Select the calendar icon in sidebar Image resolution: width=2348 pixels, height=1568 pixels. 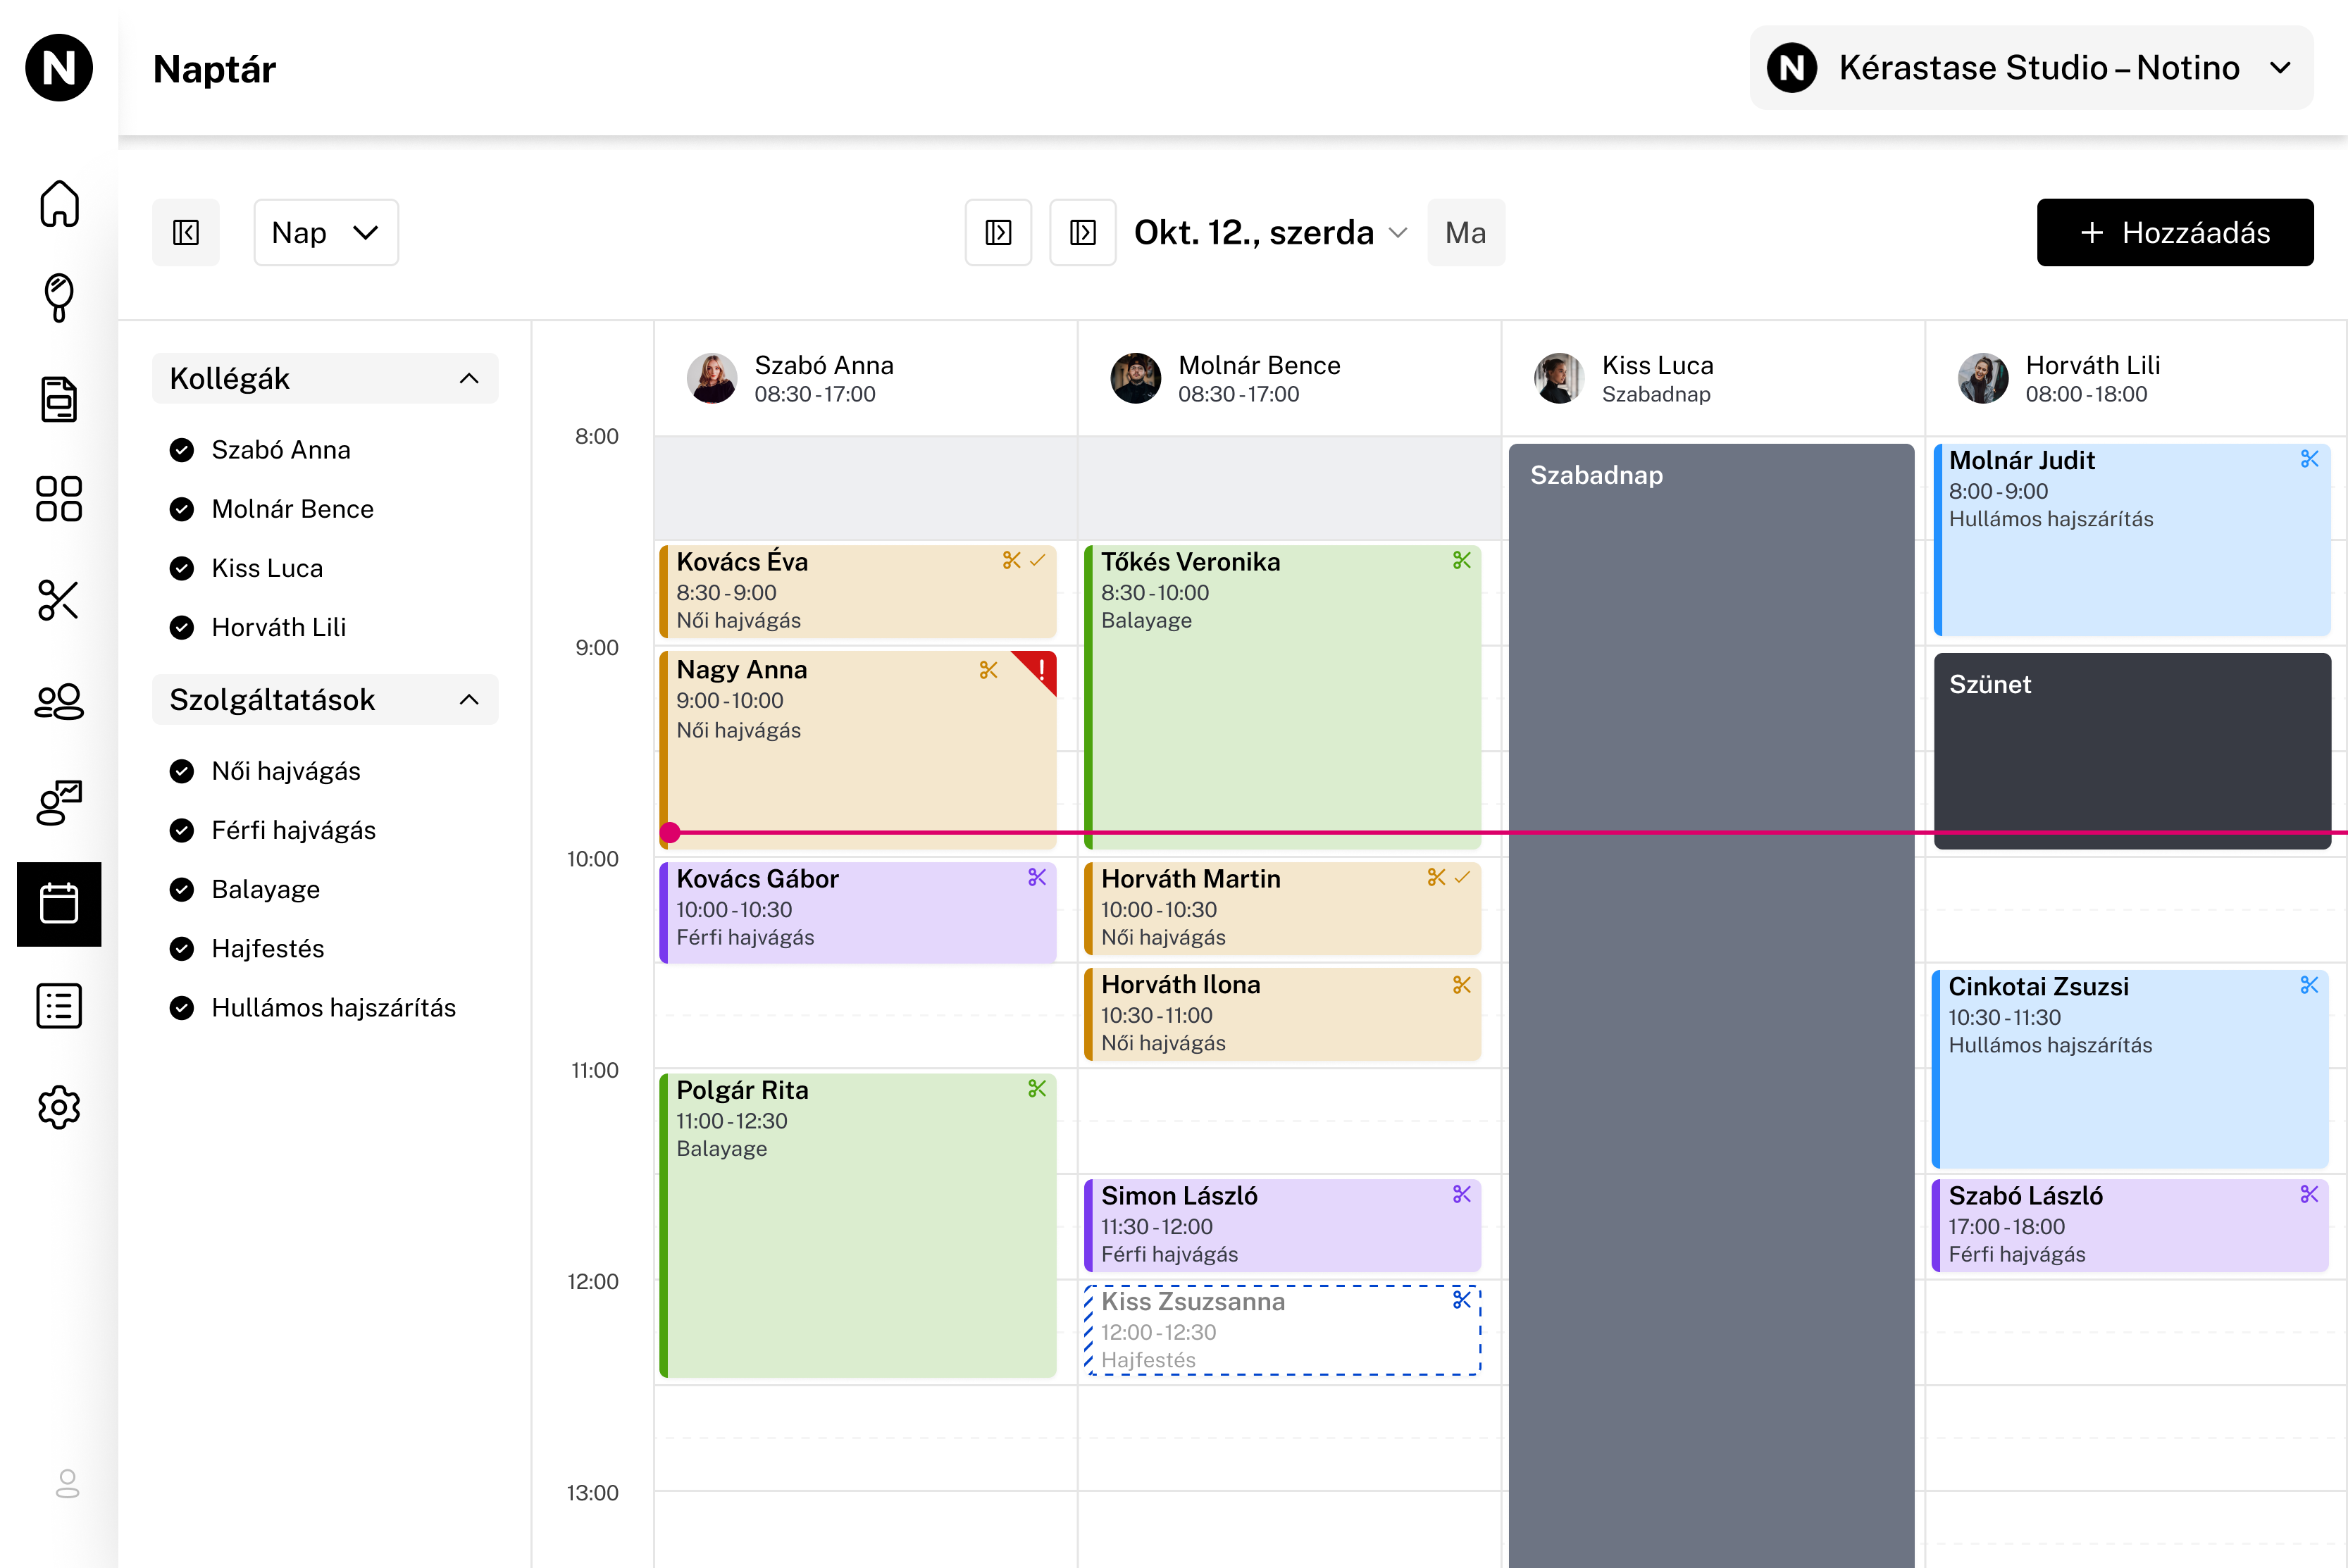[x=59, y=904]
